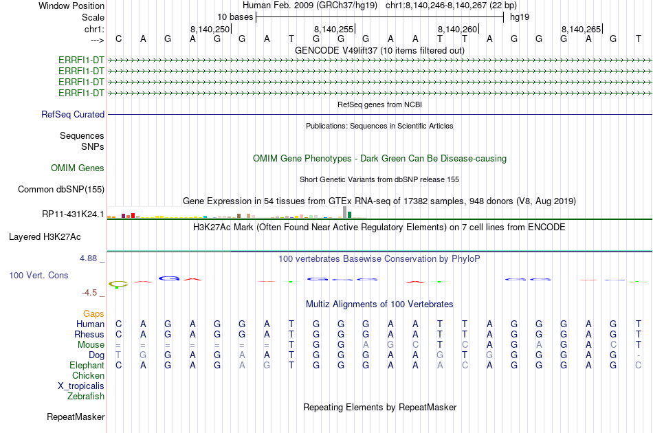Select the Mouse species row label

tap(91, 345)
